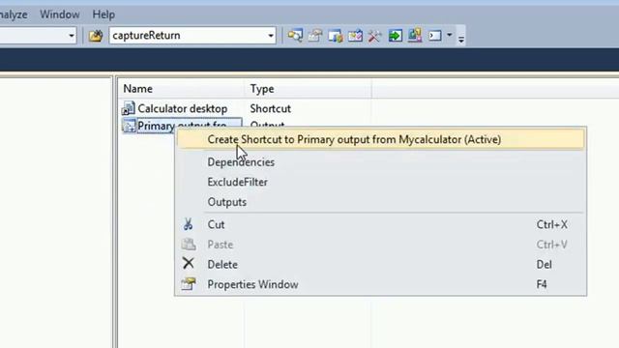Screen dimensions: 619x348
Task: Click the scissors Cut icon in context menu
Action: pos(188,224)
